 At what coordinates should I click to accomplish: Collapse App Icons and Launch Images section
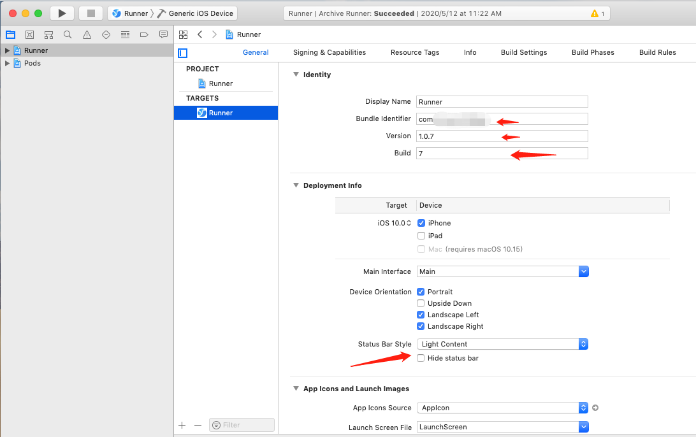[296, 389]
